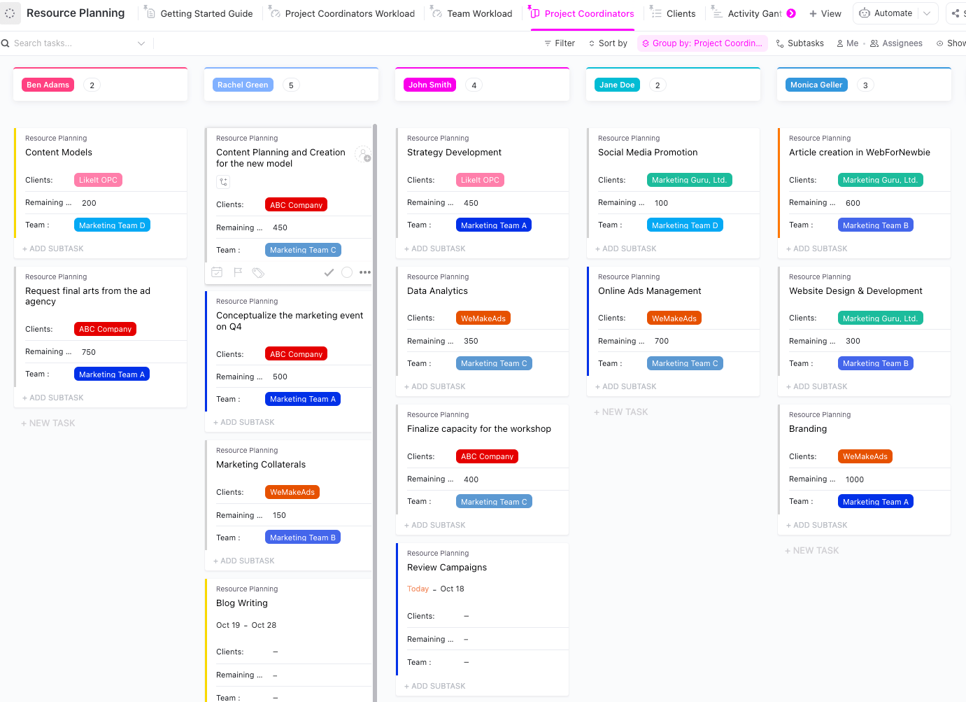Screen dimensions: 966x702
Task: Click the Activity Gantt view icon
Action: (717, 13)
